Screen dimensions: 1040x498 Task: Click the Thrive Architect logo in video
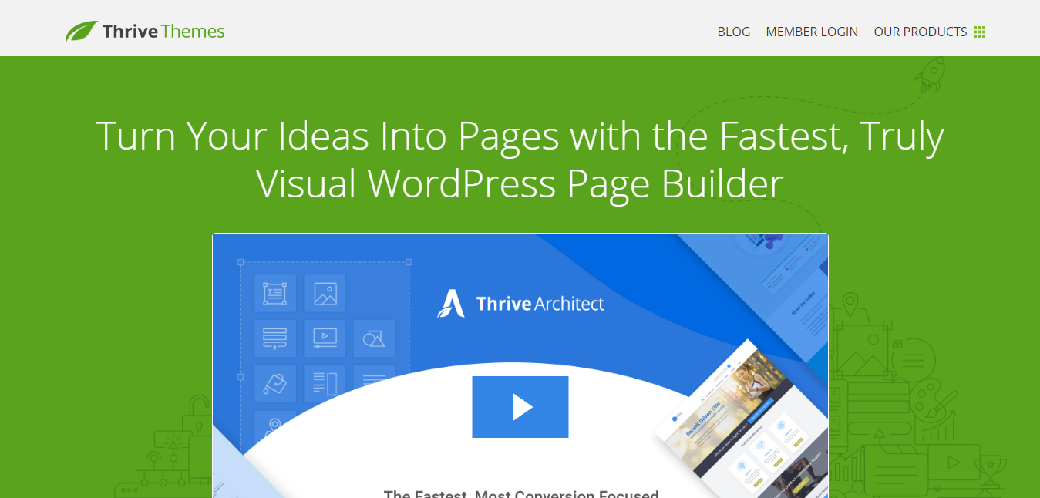pos(521,304)
